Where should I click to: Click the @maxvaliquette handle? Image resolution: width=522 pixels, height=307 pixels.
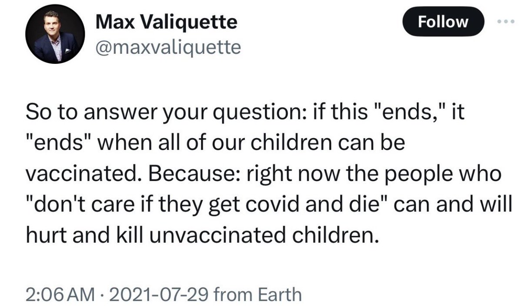(167, 47)
